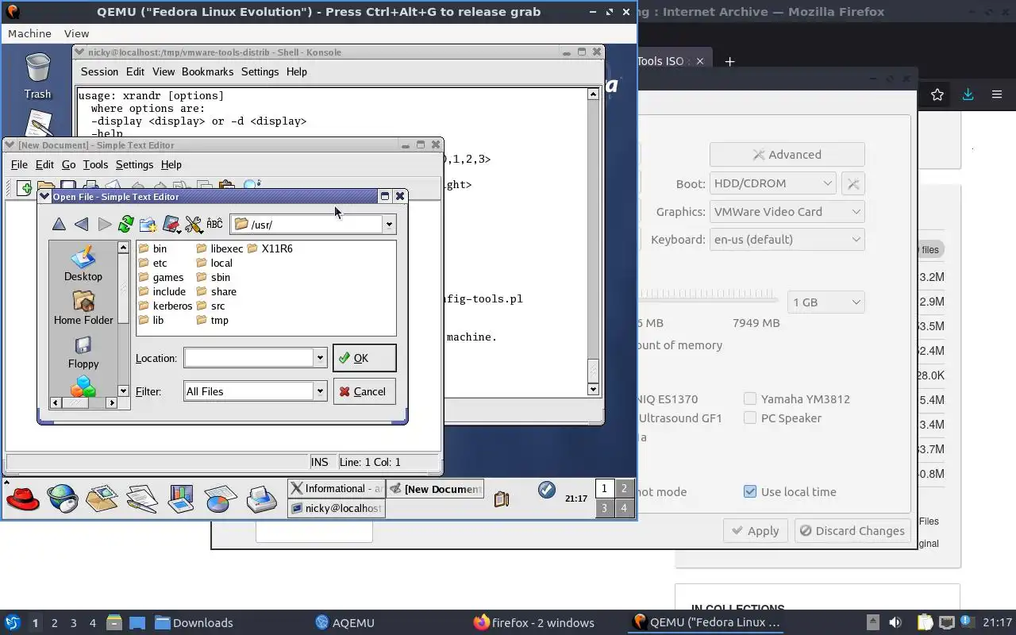Expand the /usr/ path dropdown
This screenshot has width=1016, height=635.
point(389,225)
